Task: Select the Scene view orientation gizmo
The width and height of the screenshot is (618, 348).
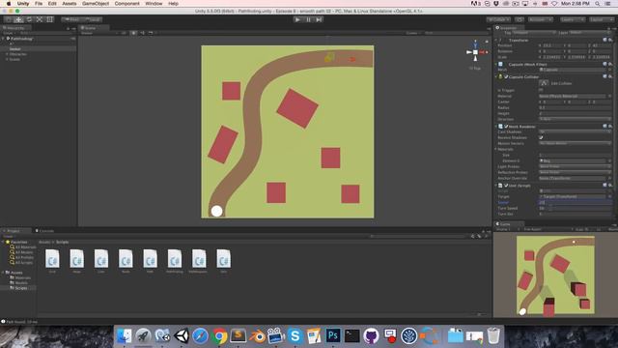Action: pyautogui.click(x=476, y=52)
